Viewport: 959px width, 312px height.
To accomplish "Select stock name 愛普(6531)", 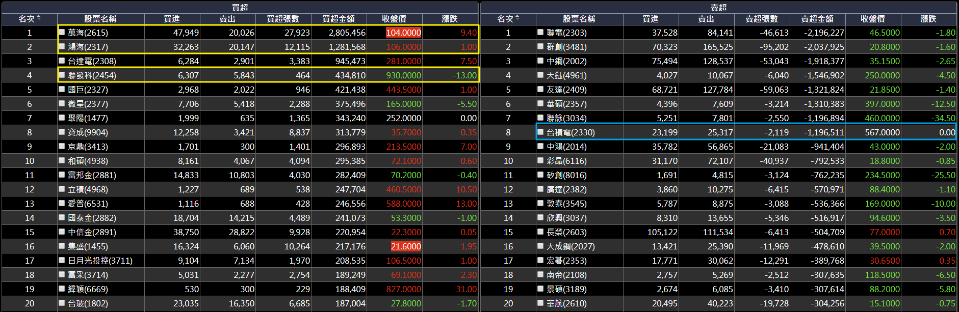I will (x=88, y=204).
